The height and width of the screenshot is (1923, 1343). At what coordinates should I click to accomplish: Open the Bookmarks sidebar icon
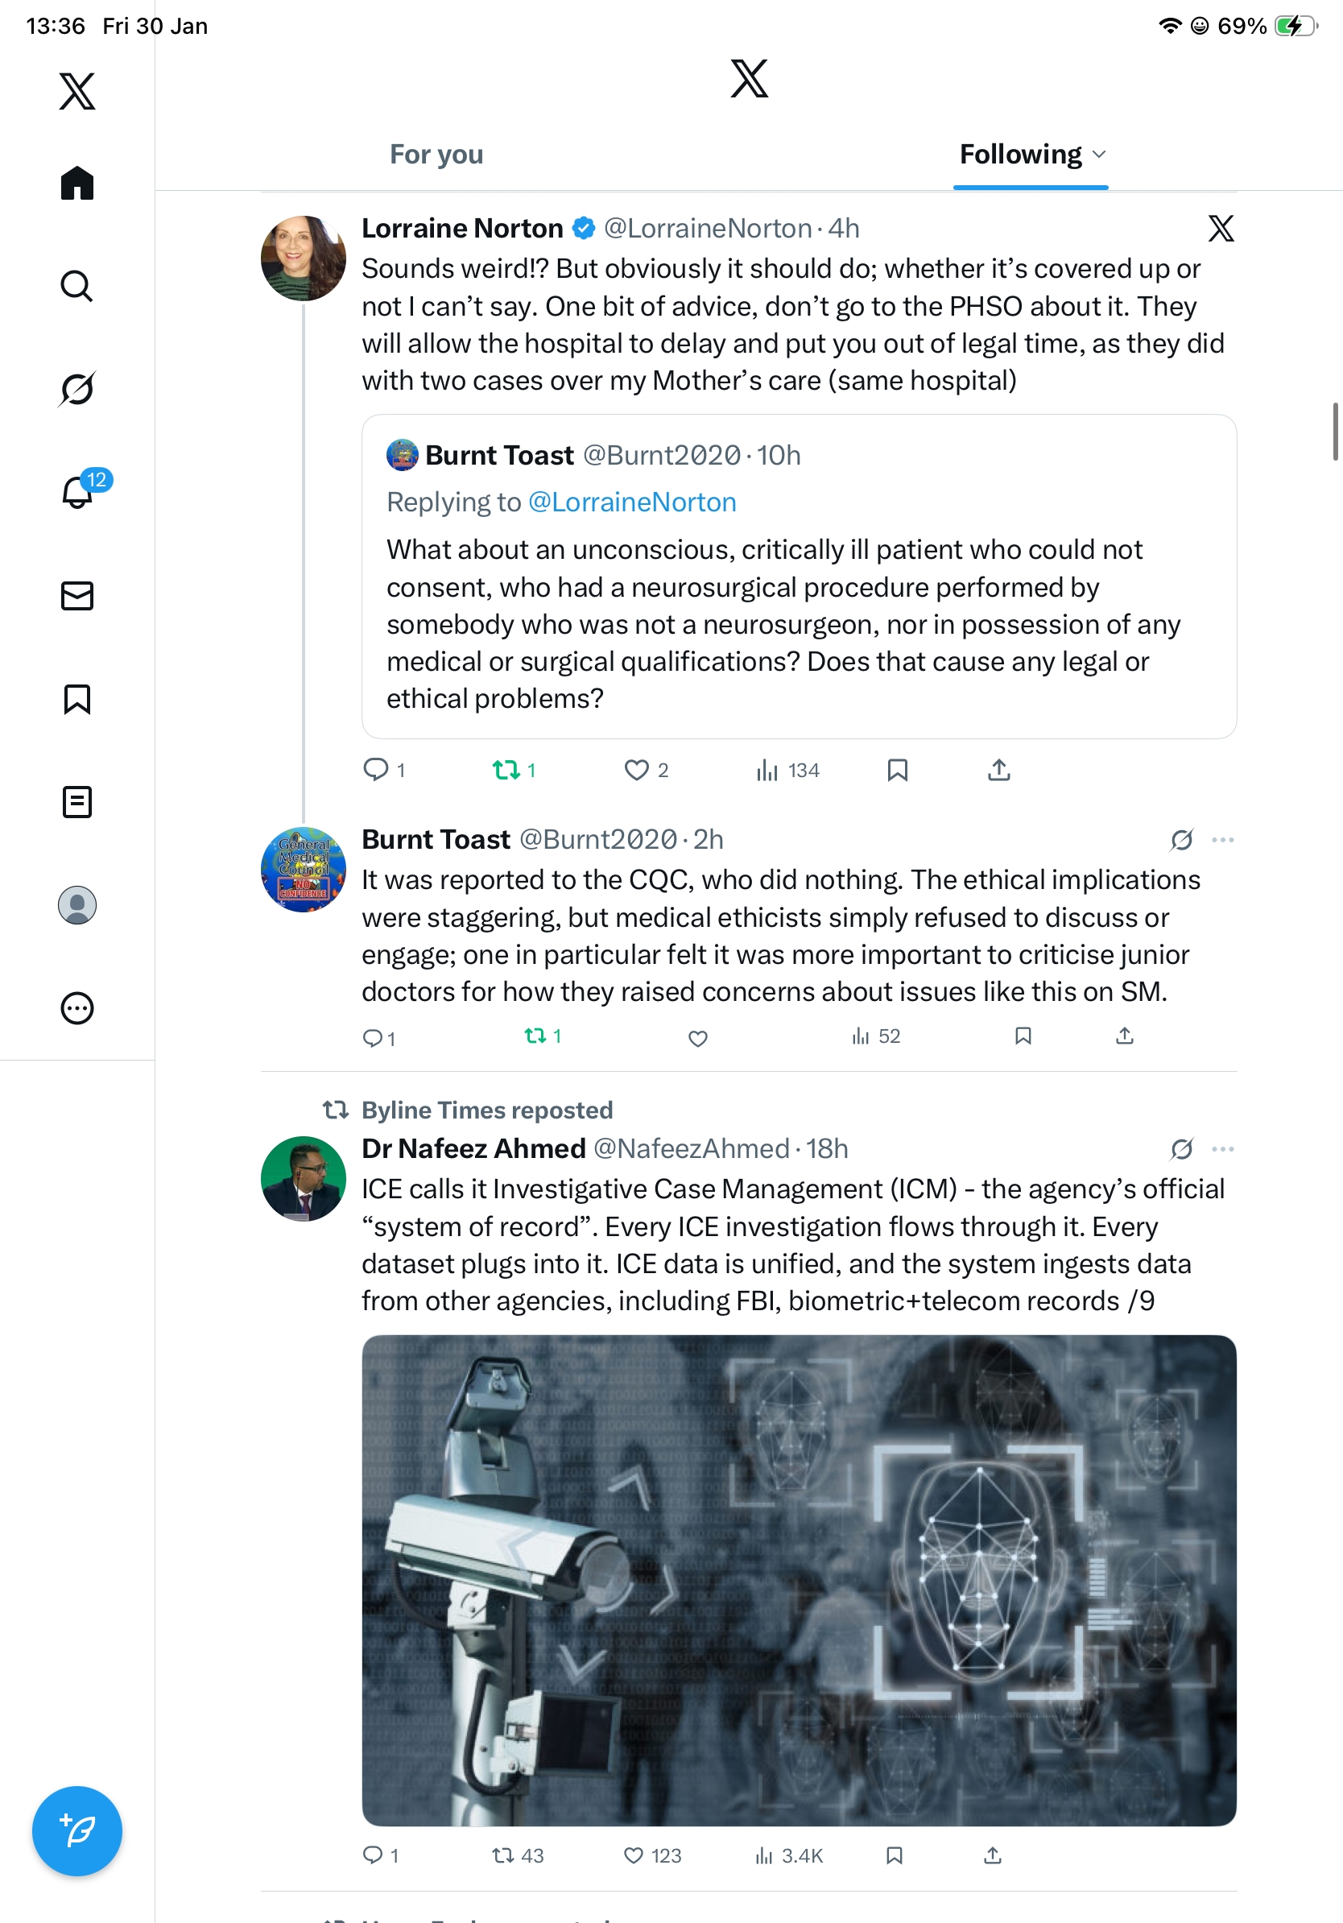[x=77, y=698]
